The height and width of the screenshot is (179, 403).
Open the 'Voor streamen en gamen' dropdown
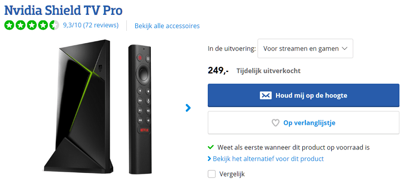click(x=305, y=48)
